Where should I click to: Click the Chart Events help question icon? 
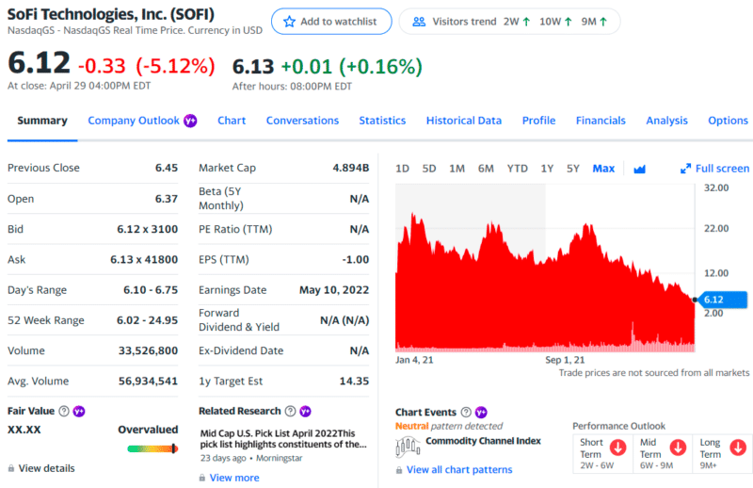[x=466, y=412]
